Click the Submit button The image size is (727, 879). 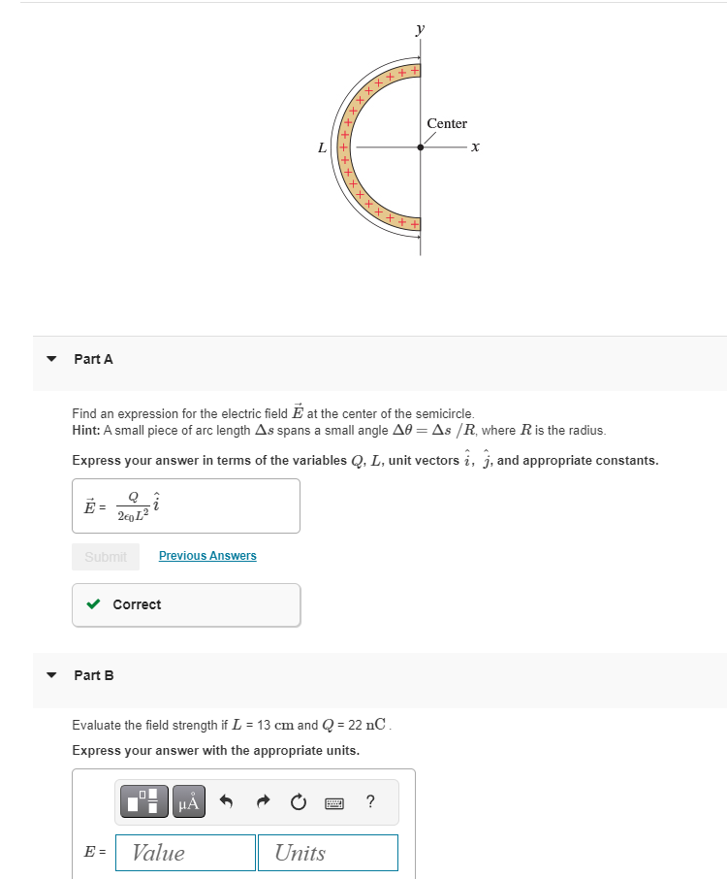105,555
